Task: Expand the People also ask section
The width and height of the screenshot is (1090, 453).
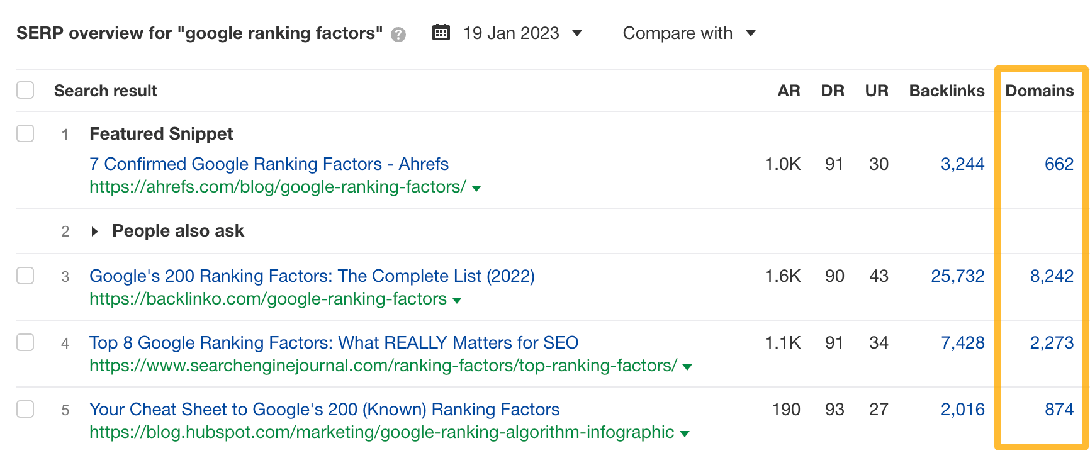Action: [94, 231]
